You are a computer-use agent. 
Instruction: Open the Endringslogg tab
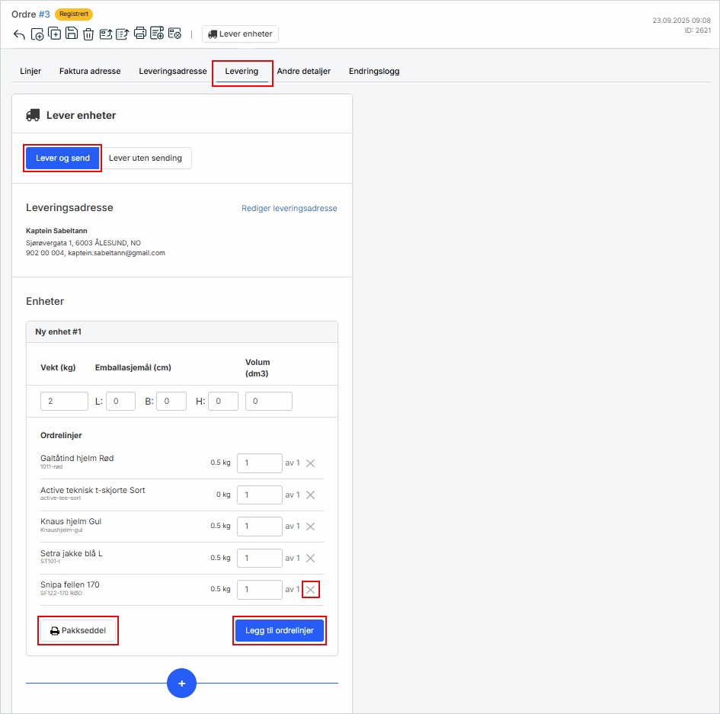[374, 72]
